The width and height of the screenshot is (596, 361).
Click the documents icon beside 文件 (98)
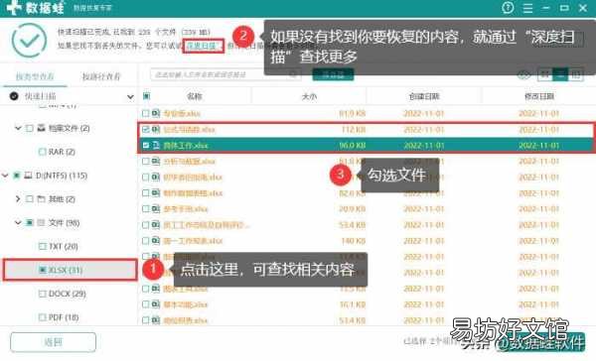[x=41, y=222]
